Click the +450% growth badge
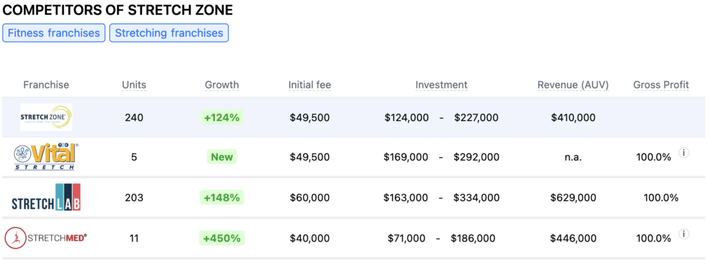The image size is (709, 275). [x=222, y=238]
